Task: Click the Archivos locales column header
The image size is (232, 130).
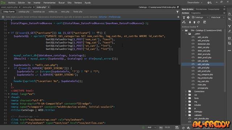Action: point(190,27)
